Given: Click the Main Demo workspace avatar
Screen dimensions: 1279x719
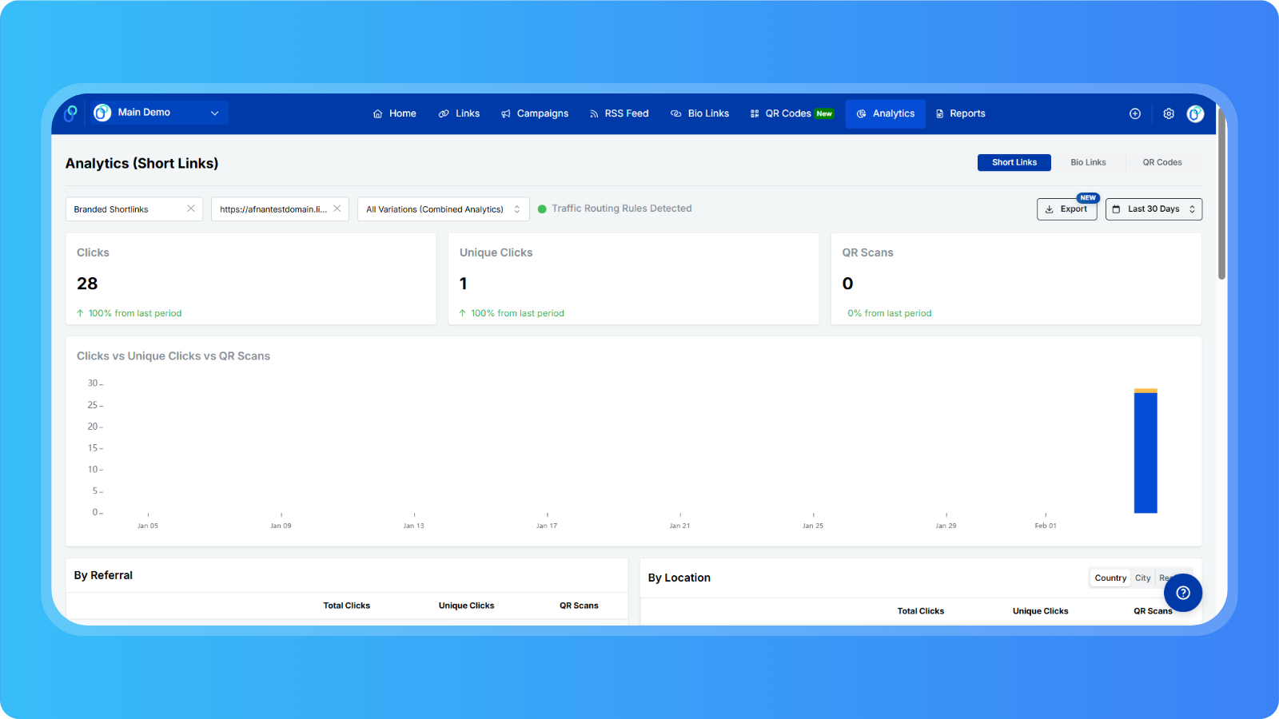Looking at the screenshot, I should [102, 113].
